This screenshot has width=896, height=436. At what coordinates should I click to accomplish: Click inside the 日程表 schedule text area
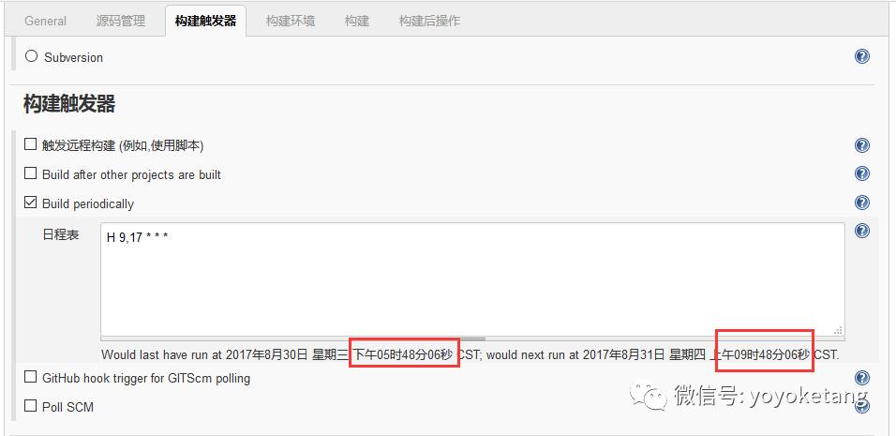point(472,279)
